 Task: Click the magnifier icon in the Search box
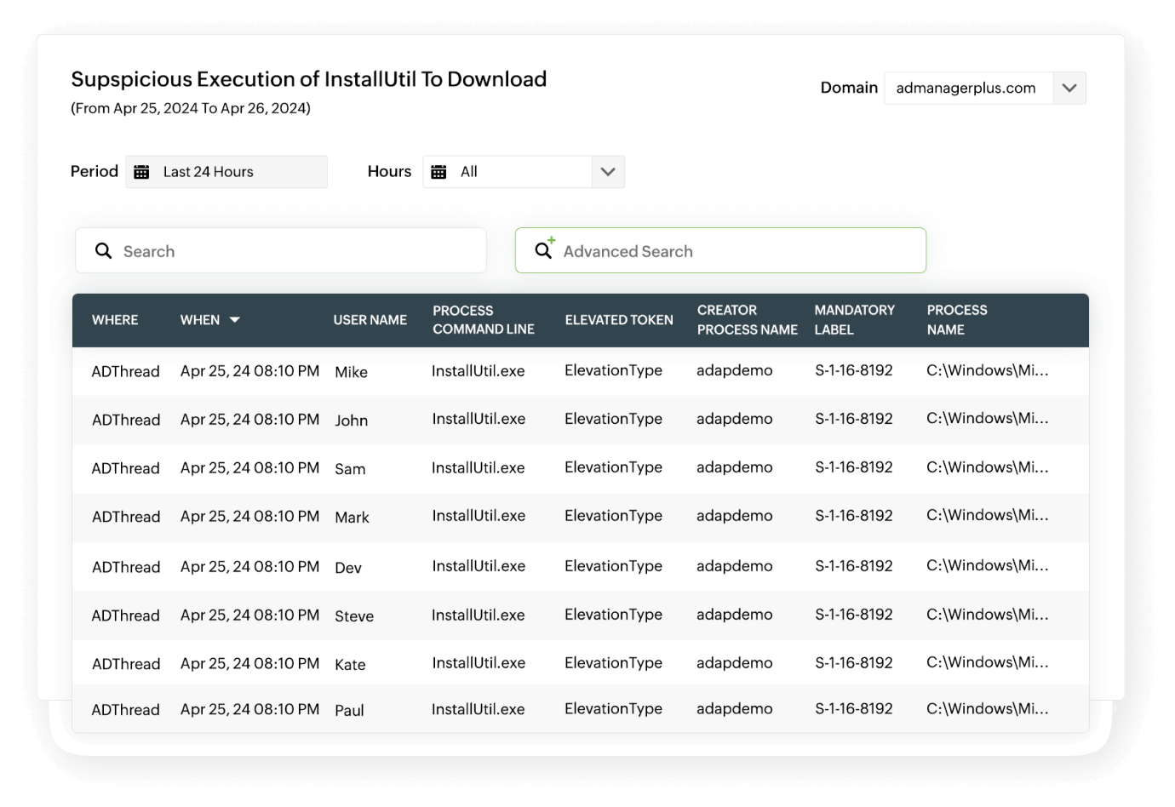[103, 250]
